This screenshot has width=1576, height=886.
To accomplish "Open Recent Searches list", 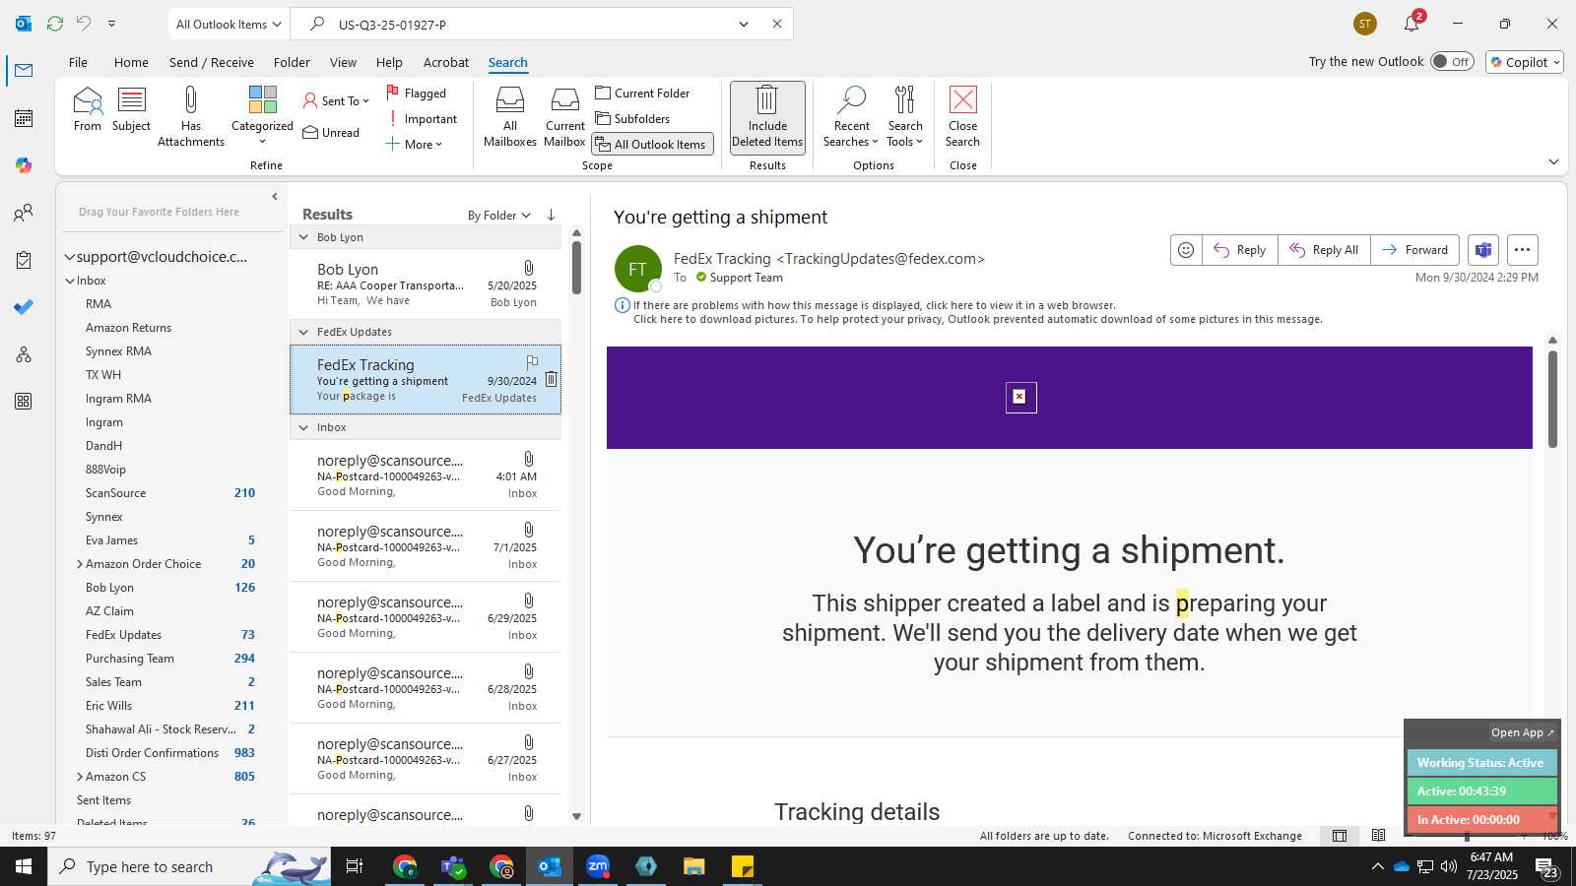I will pyautogui.click(x=851, y=116).
